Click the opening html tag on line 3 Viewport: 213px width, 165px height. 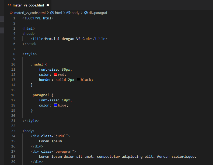pos(29,28)
